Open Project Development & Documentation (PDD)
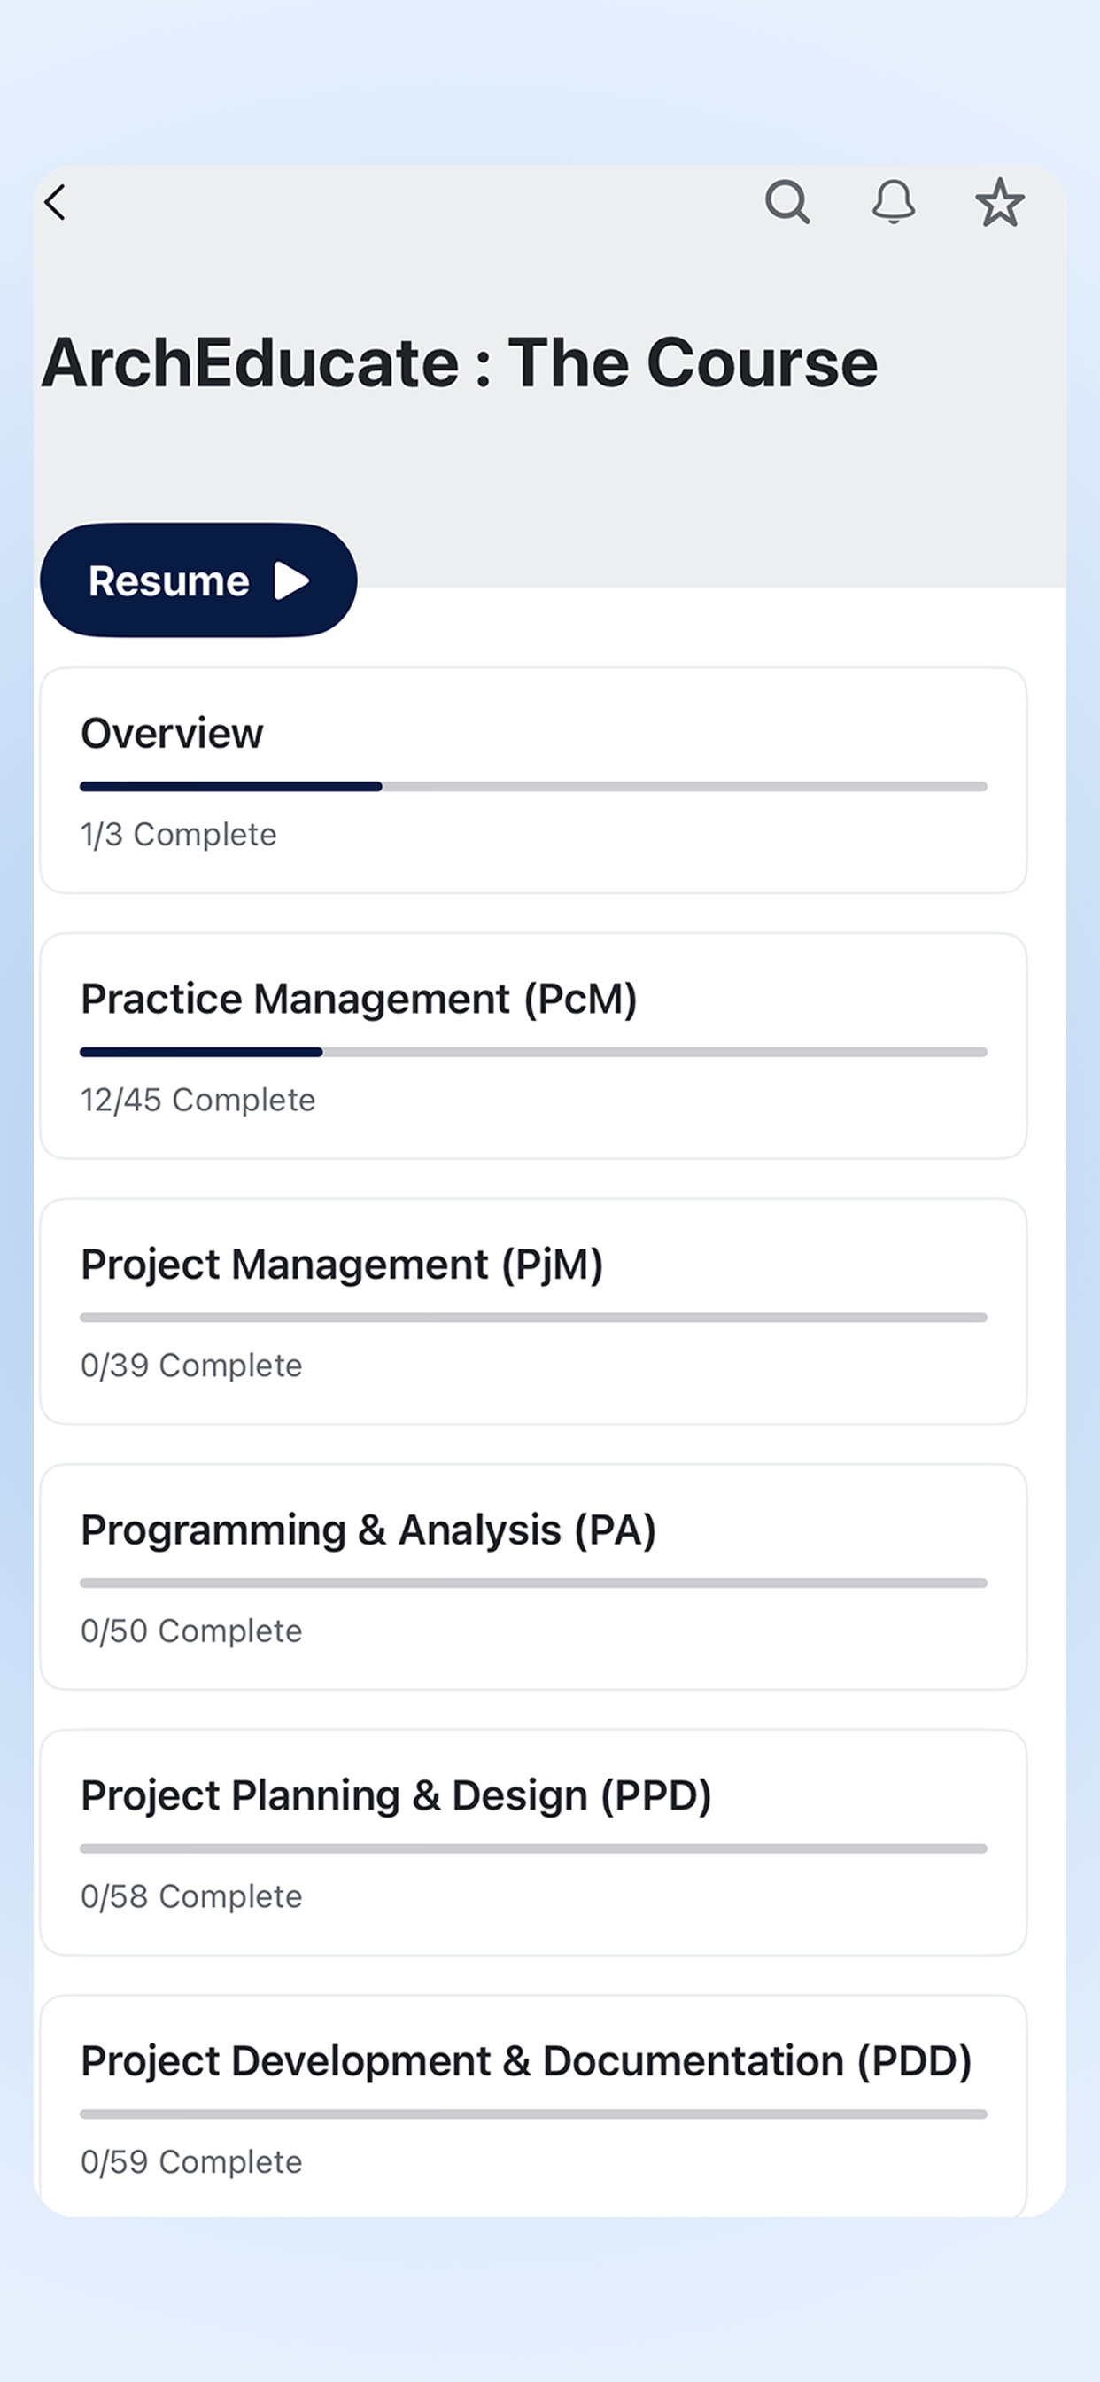This screenshot has height=2382, width=1100. point(533,2106)
